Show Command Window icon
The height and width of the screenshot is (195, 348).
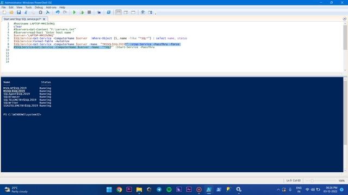pyautogui.click(x=143, y=12)
